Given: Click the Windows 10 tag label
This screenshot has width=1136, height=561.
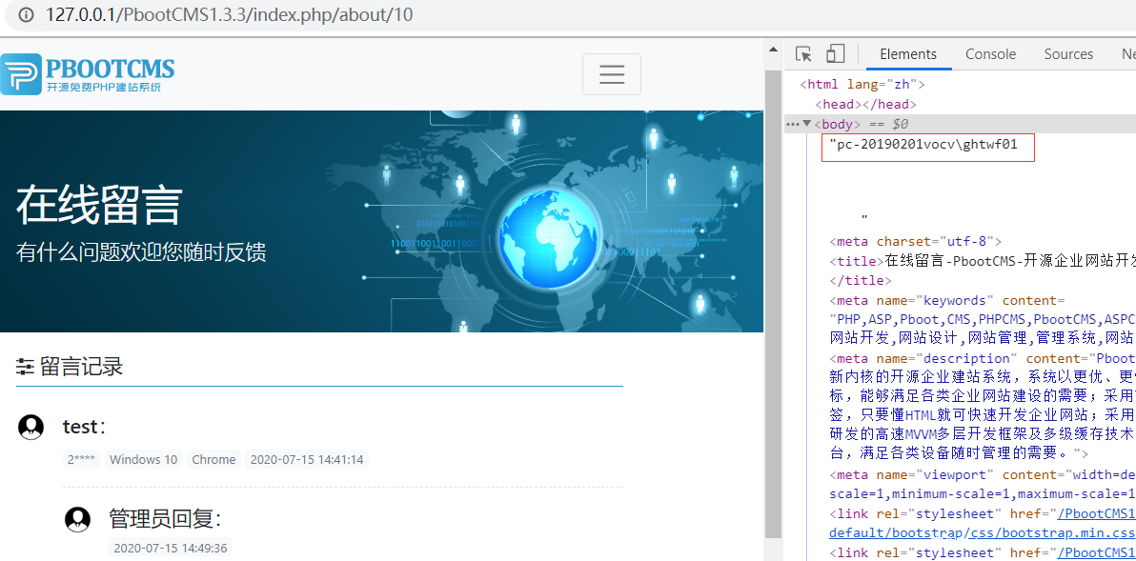Looking at the screenshot, I should coord(143,459).
